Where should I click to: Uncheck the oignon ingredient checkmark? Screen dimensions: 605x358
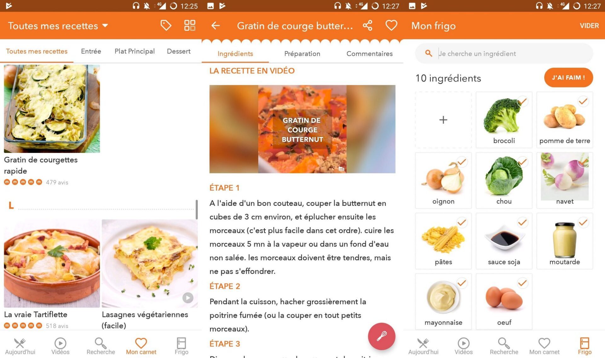pos(462,162)
